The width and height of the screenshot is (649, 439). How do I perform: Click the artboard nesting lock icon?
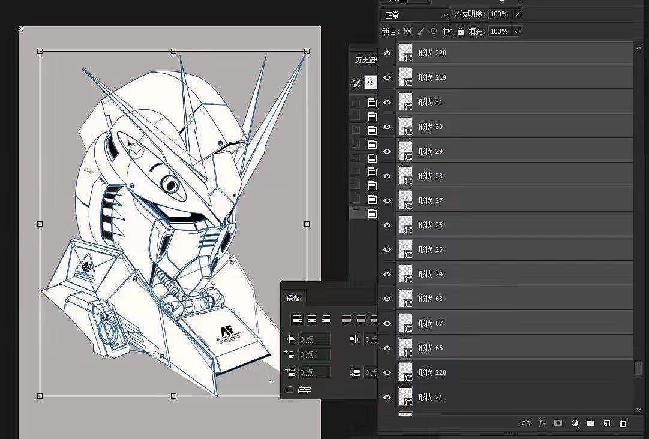(447, 31)
